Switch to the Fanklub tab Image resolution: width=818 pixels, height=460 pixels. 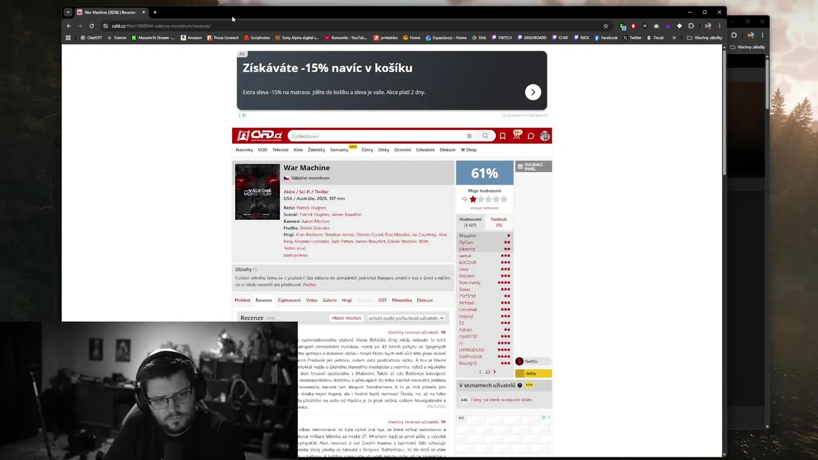[x=498, y=222]
